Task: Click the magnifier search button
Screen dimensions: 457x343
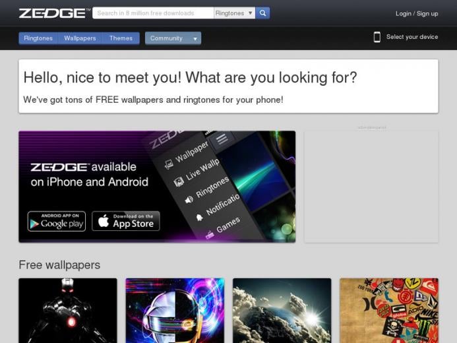Action: [262, 13]
